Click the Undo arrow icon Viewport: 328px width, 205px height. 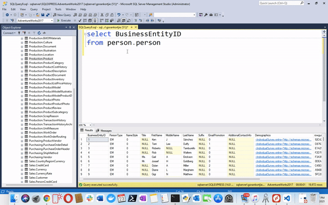[119, 15]
